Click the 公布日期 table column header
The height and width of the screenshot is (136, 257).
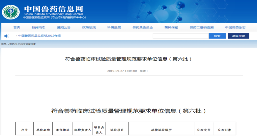pos(225,130)
